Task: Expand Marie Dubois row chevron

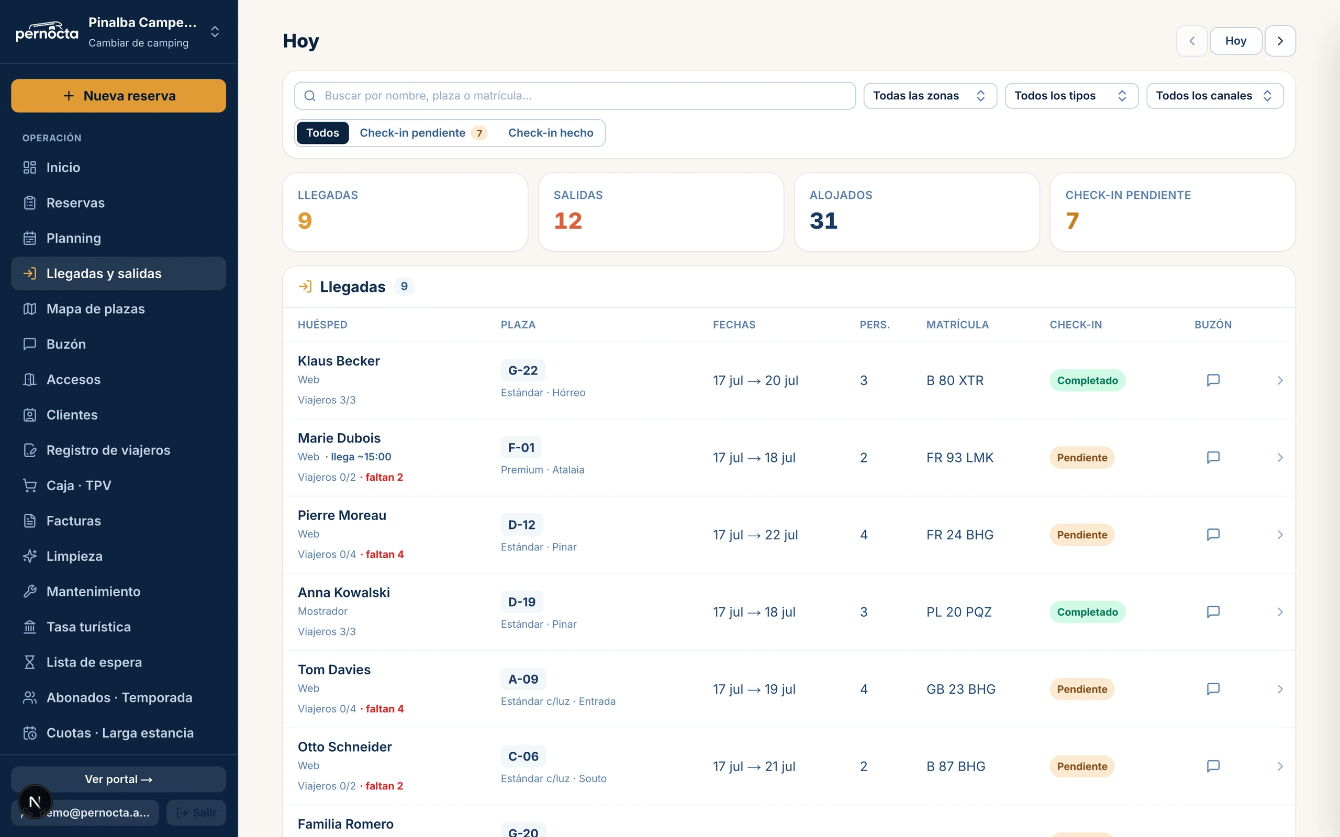Action: (1280, 458)
